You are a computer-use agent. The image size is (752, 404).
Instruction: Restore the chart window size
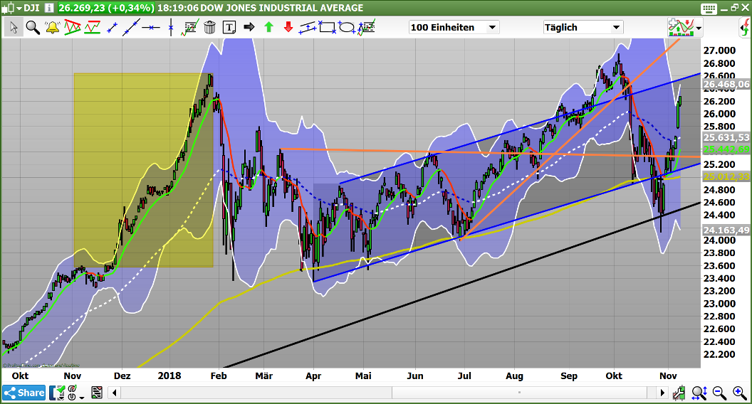tap(735, 8)
